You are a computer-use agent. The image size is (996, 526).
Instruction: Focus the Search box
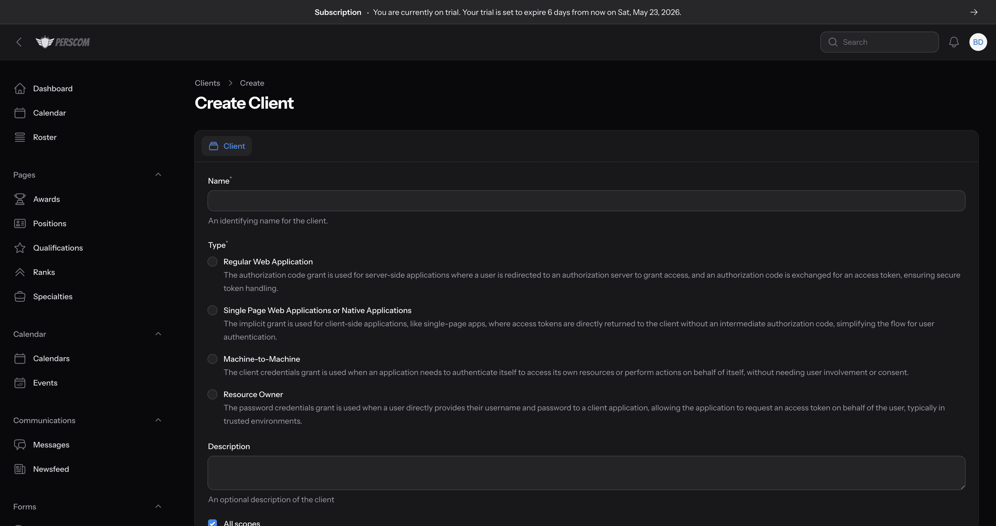tap(879, 42)
